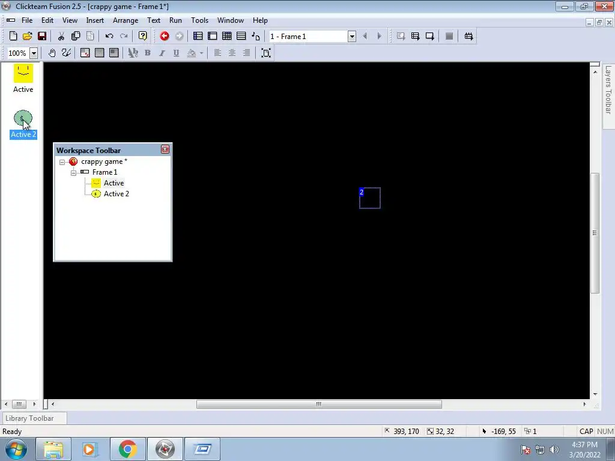Open the Event Editor grid icon

click(226, 36)
